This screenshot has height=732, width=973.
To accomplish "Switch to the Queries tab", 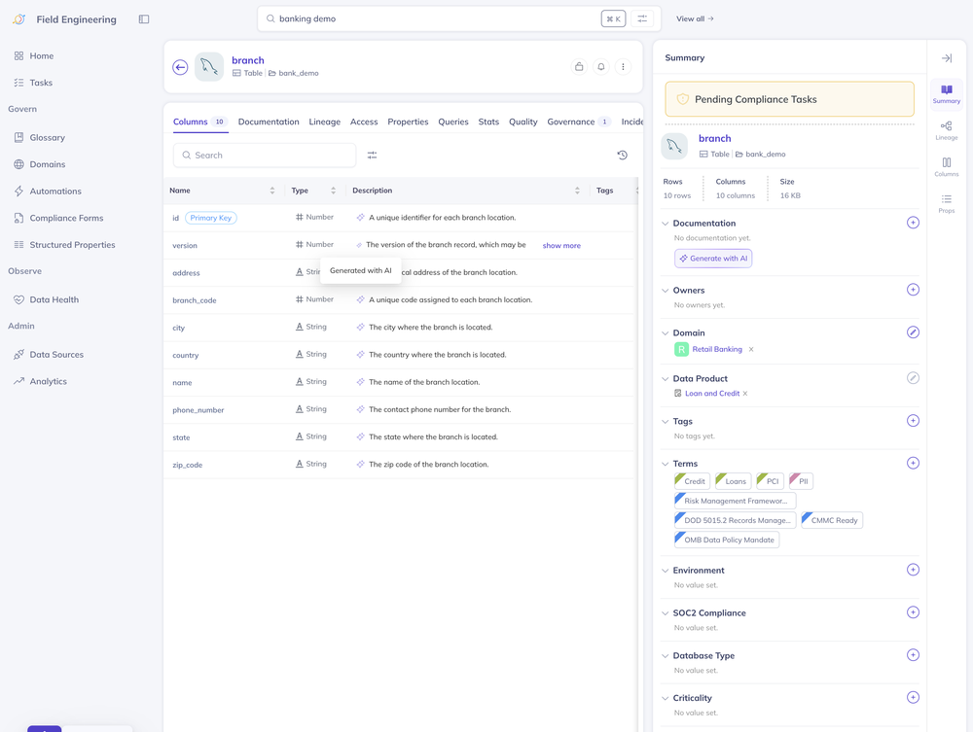I will click(453, 122).
